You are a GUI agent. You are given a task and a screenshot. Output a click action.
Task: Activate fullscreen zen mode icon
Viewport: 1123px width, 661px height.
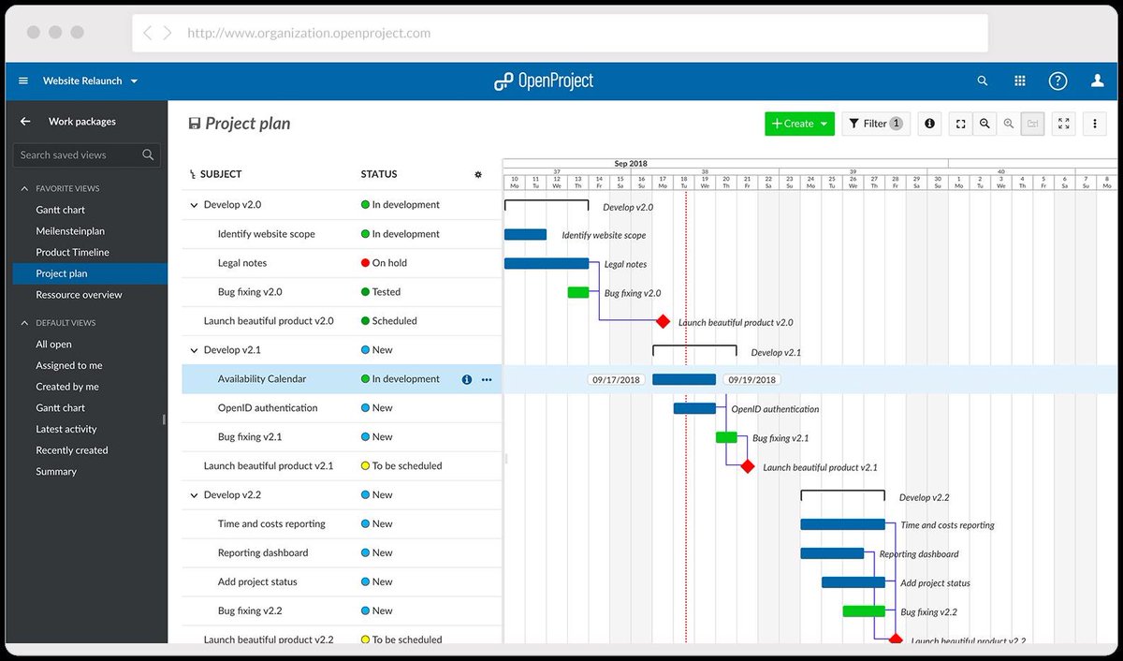1063,124
